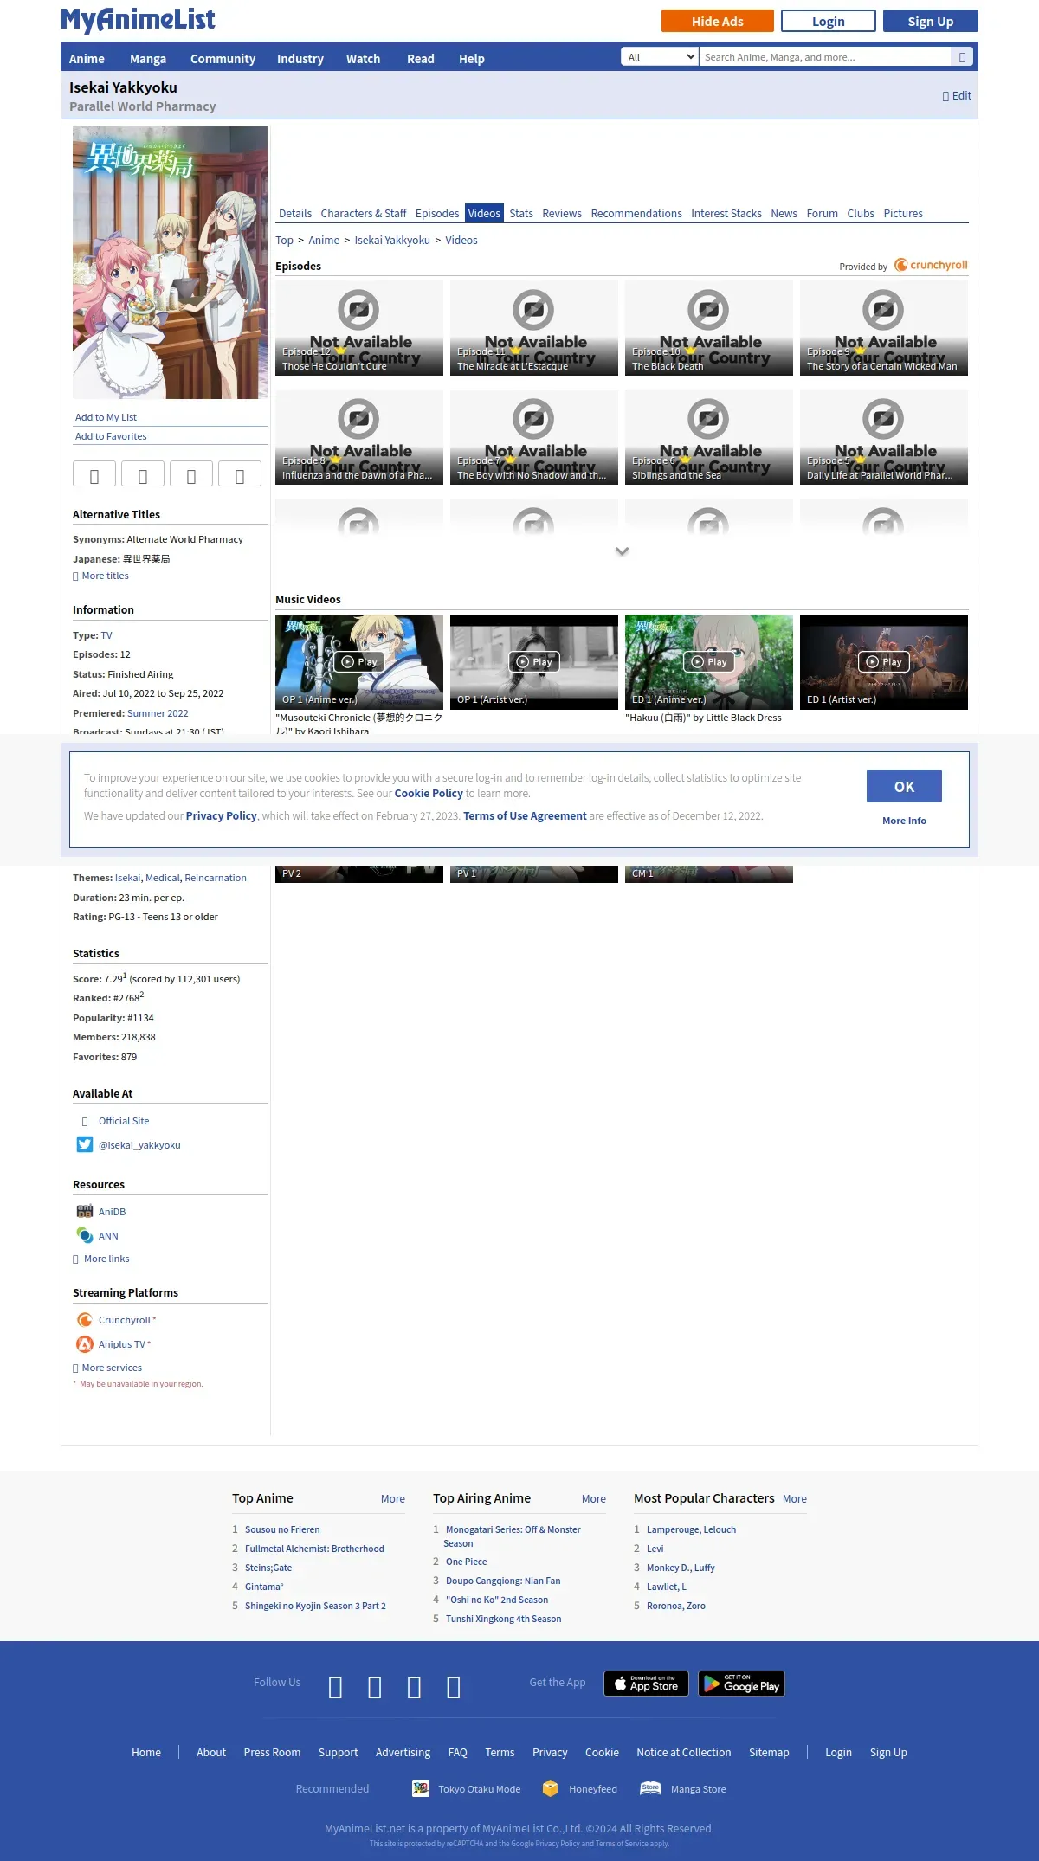
Task: Accept cookies with the OK button
Action: 904,786
